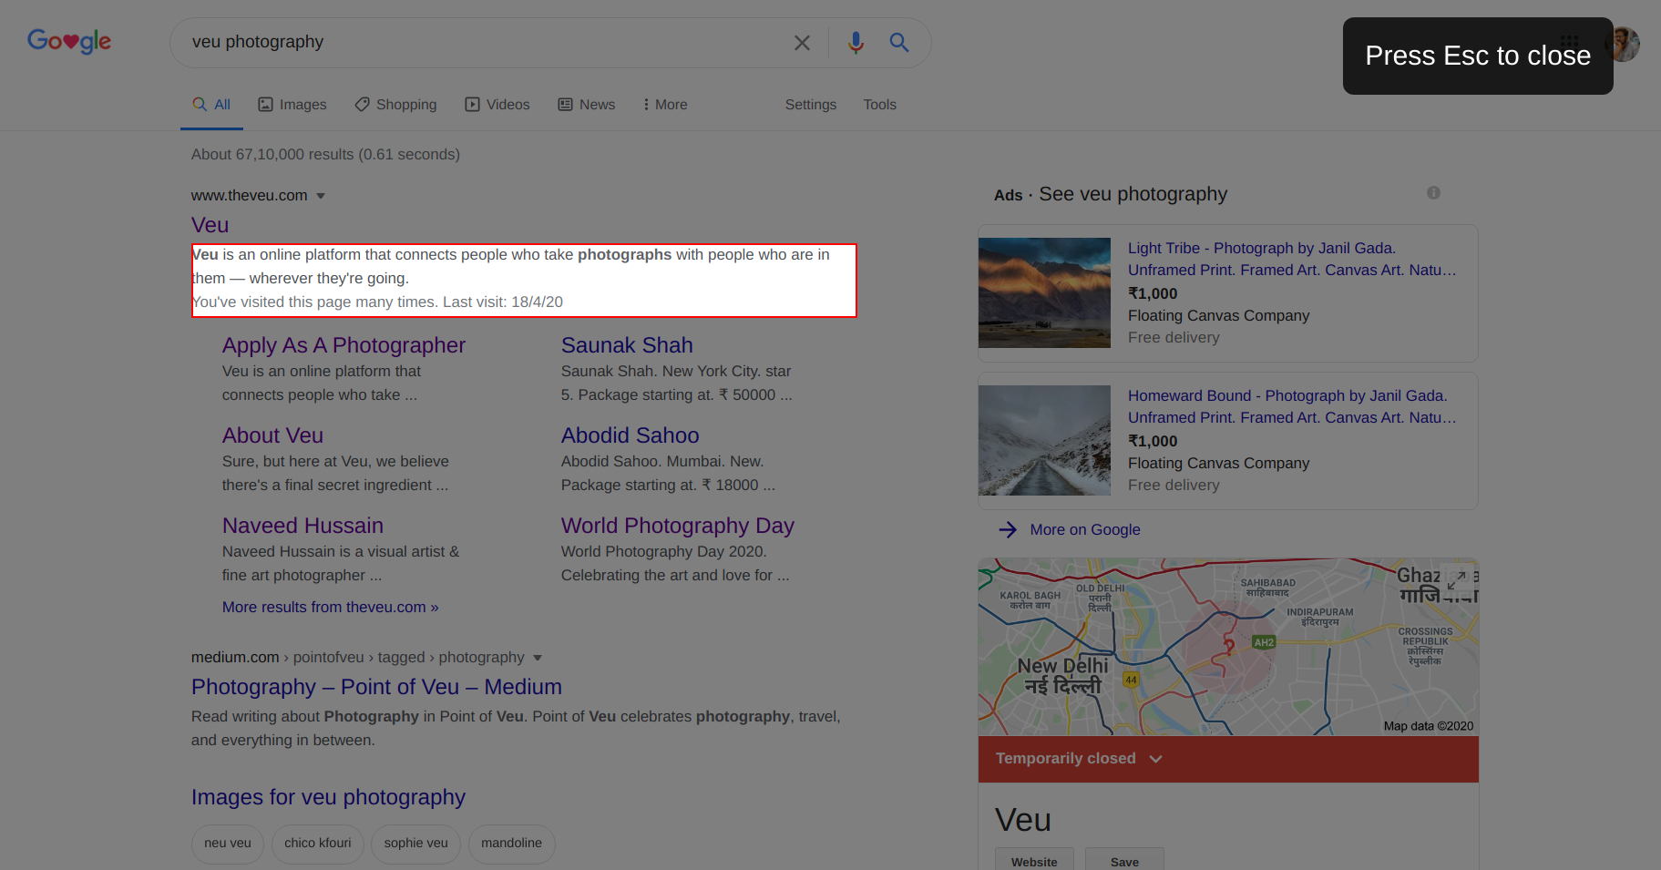Click the More on Google arrow icon

[x=1008, y=530]
